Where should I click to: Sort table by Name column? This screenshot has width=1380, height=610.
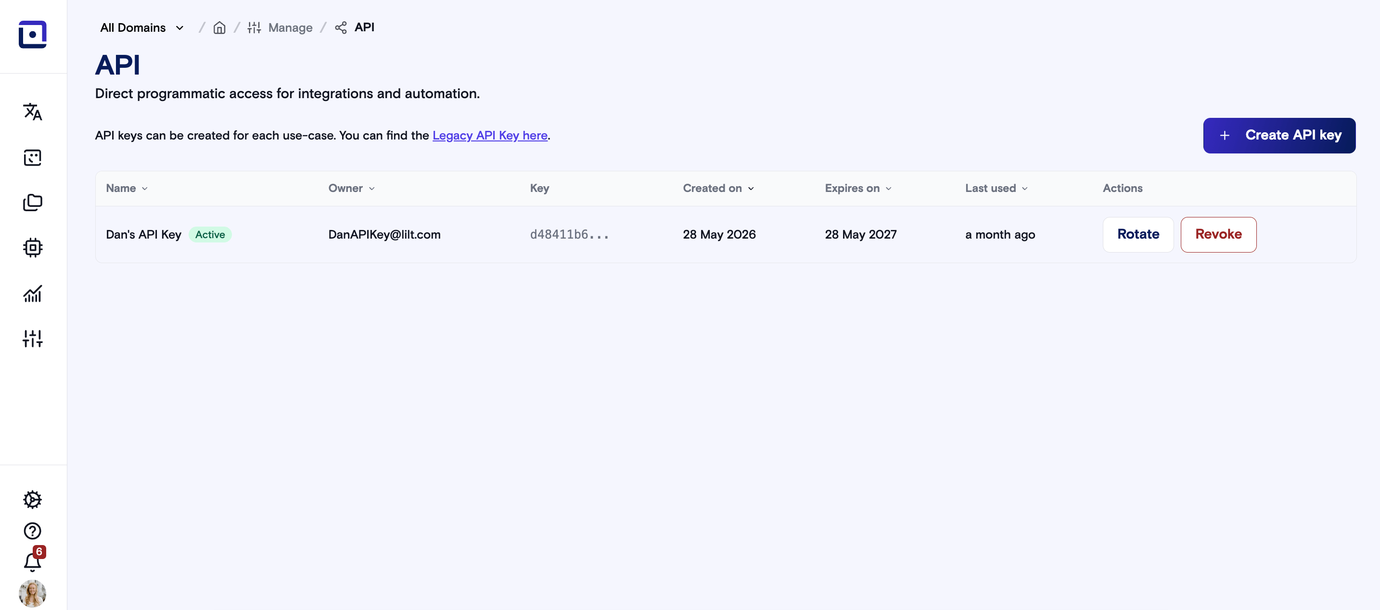tap(127, 188)
